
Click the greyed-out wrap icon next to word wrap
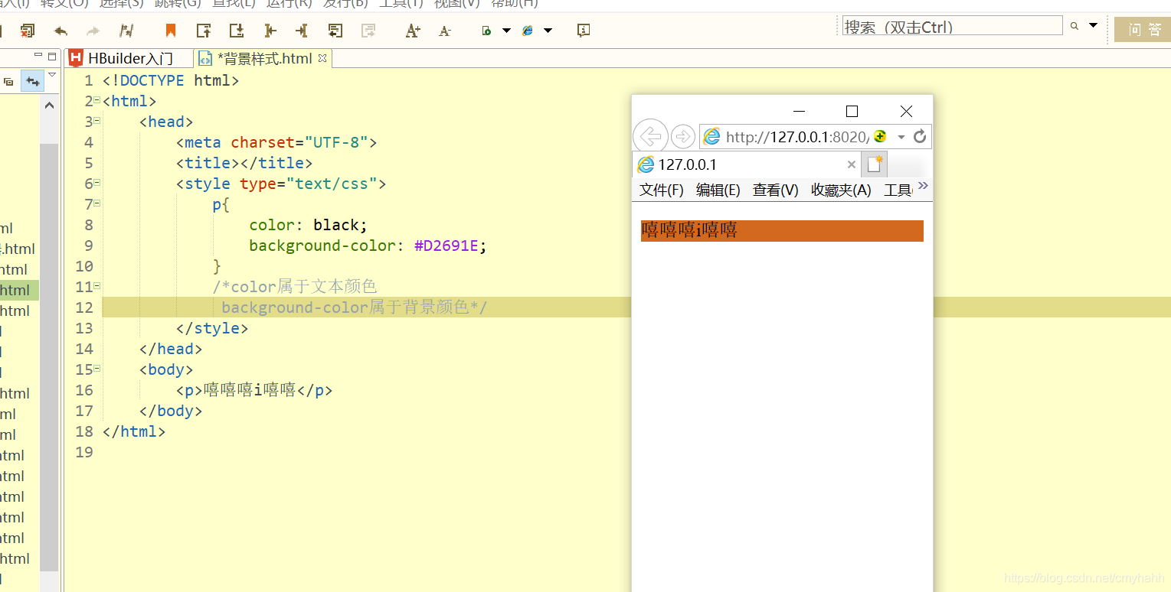(368, 31)
